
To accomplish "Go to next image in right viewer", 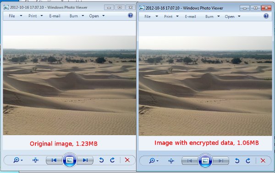I will [221, 161].
